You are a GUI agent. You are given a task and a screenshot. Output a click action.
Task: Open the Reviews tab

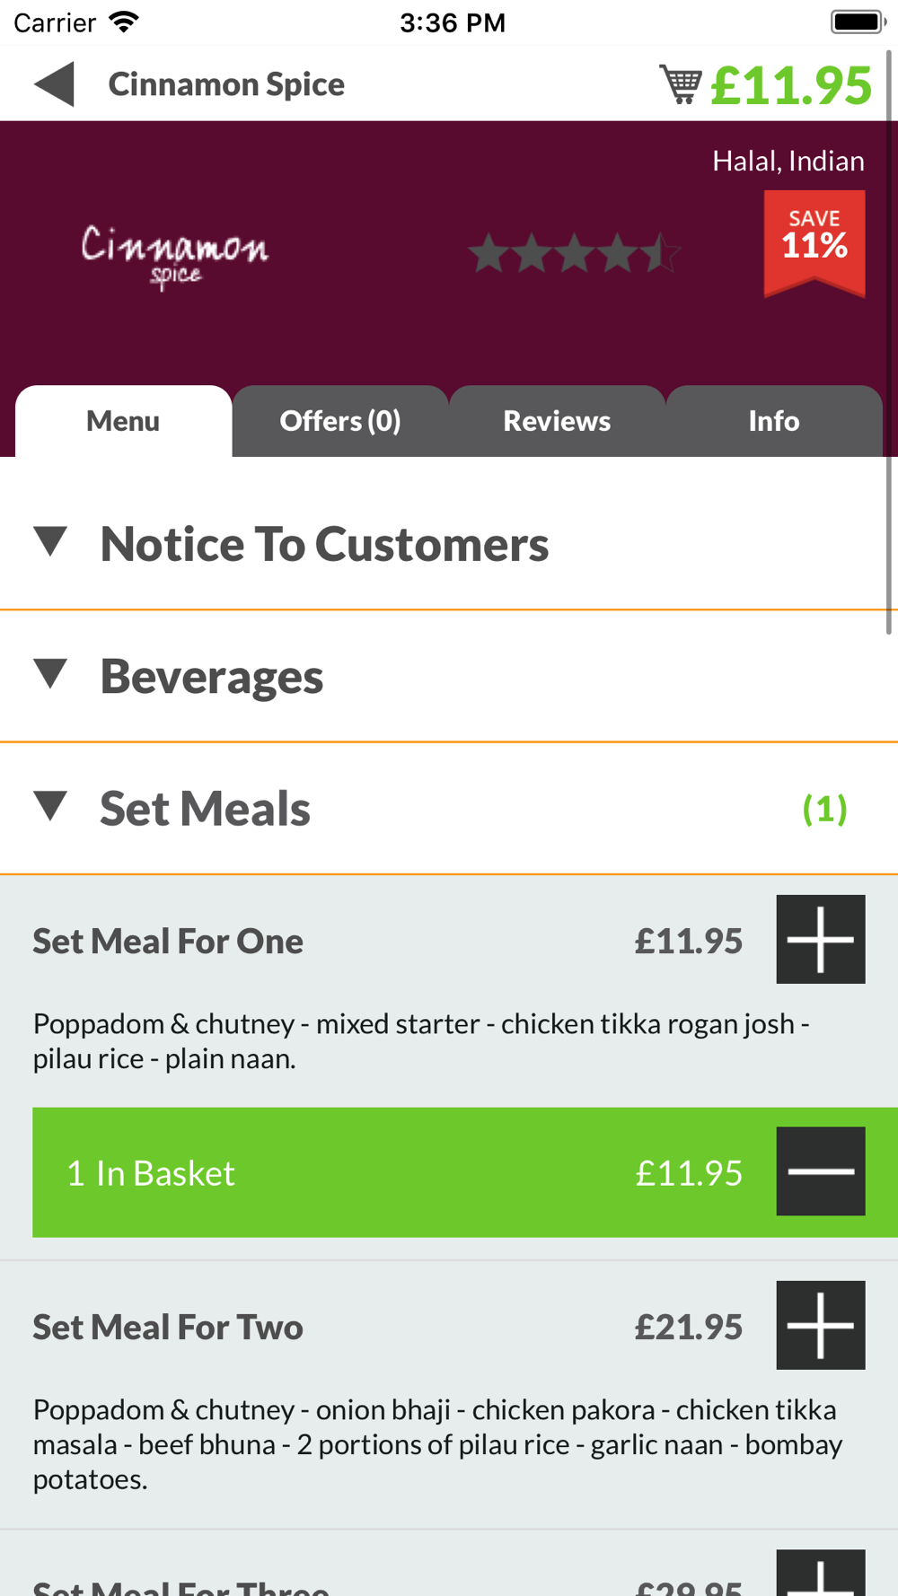click(557, 421)
